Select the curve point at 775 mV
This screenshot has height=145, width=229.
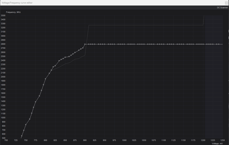(x=35, y=102)
